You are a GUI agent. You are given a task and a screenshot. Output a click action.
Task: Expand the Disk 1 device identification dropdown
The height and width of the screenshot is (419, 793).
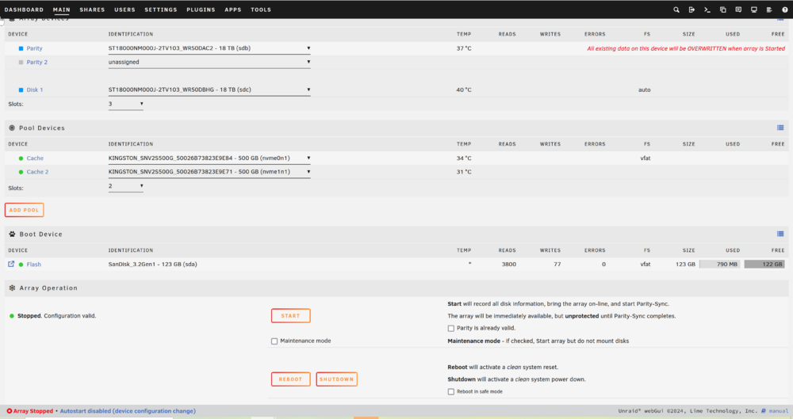(209, 90)
